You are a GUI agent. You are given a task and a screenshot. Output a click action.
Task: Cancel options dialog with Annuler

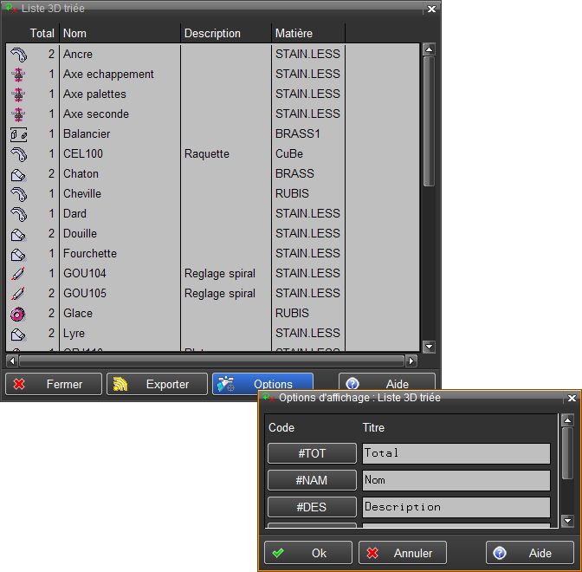[x=402, y=553]
